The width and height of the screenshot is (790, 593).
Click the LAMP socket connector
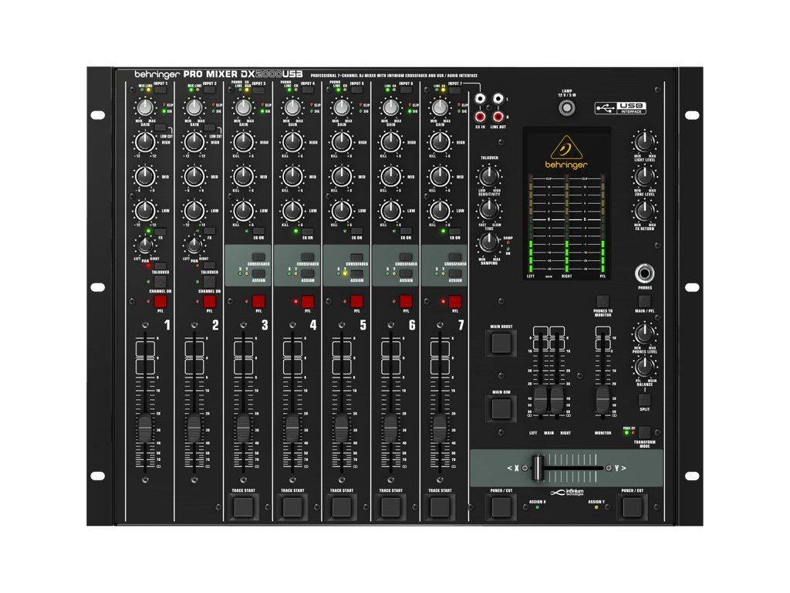(x=567, y=108)
